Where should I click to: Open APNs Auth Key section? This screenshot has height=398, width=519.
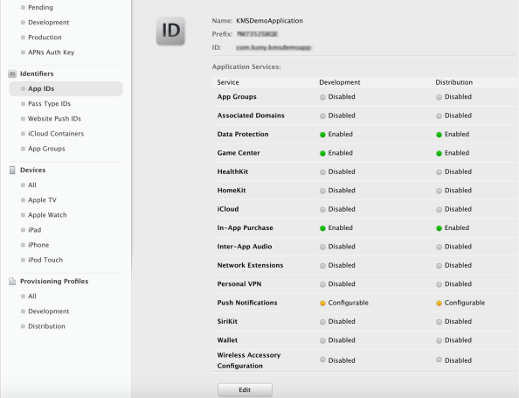(x=51, y=52)
